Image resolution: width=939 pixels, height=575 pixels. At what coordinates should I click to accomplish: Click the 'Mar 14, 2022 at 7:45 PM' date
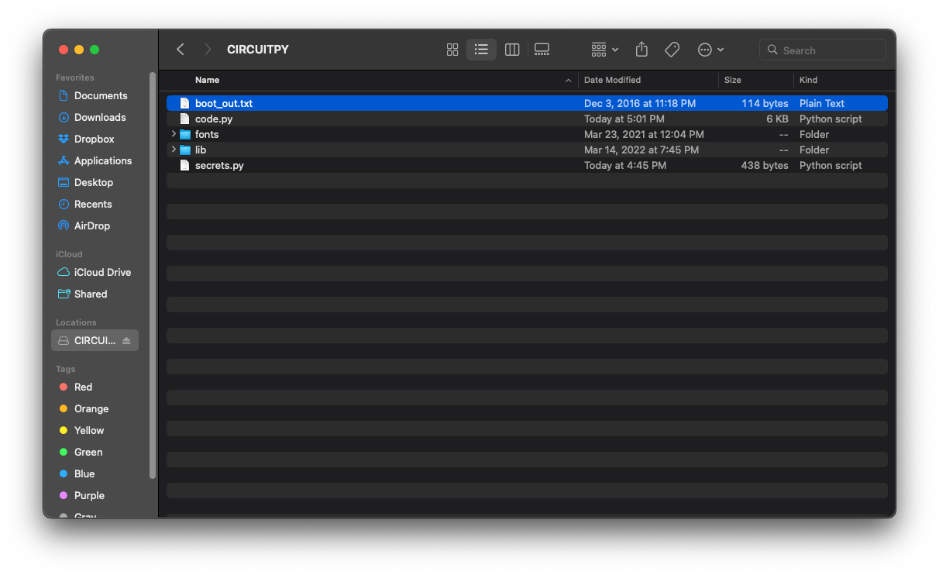(641, 150)
